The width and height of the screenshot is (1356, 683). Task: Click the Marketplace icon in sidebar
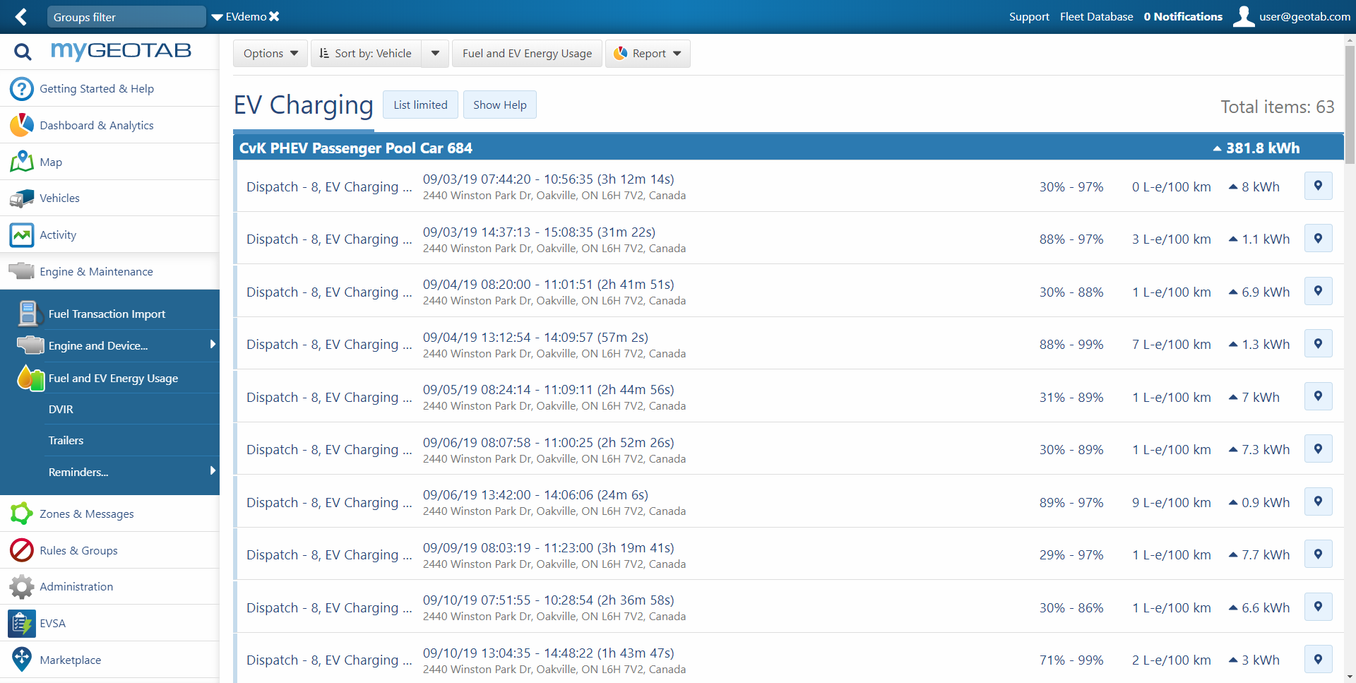pyautogui.click(x=22, y=659)
